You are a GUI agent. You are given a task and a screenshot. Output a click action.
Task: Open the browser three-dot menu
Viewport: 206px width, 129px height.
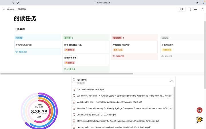pos(203,3)
